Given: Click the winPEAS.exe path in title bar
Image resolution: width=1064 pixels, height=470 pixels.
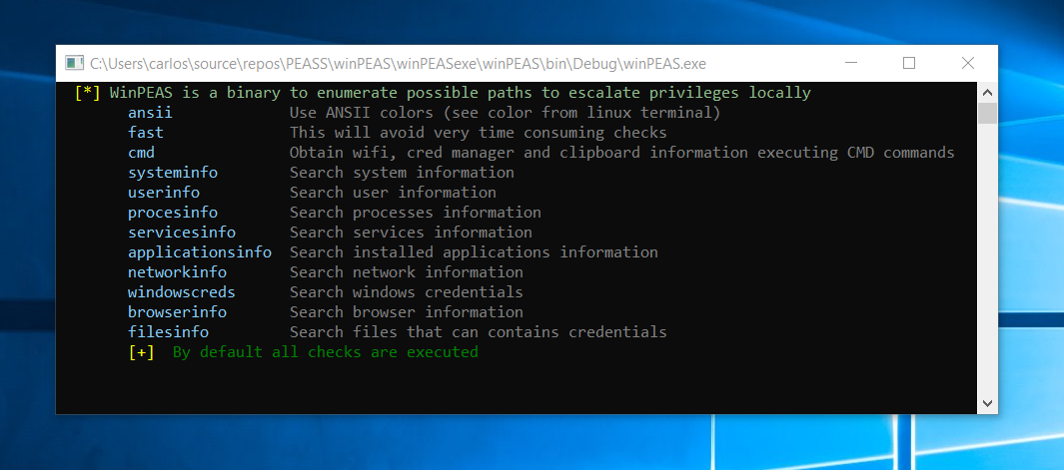Looking at the screenshot, I should (x=398, y=64).
